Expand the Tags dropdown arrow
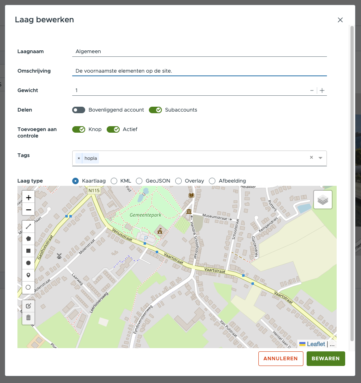The image size is (361, 383). point(320,158)
